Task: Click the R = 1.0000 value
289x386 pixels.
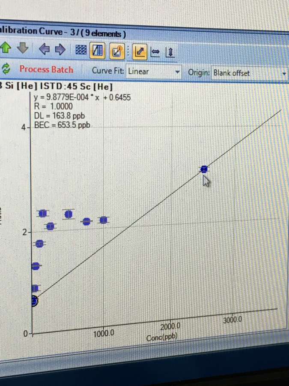Action: pyautogui.click(x=54, y=106)
